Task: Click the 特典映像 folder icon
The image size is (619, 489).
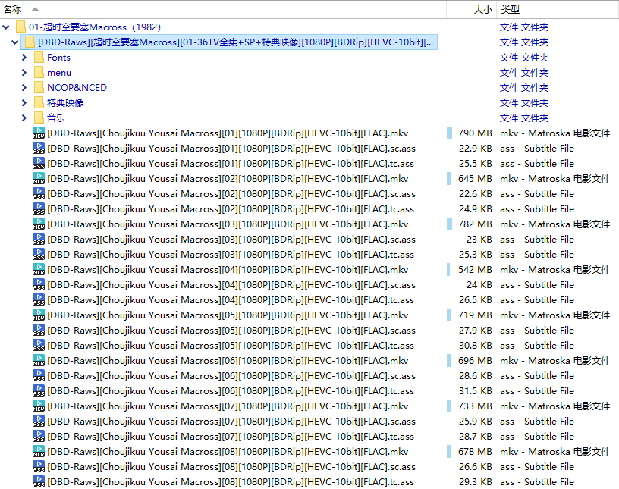Action: point(39,102)
